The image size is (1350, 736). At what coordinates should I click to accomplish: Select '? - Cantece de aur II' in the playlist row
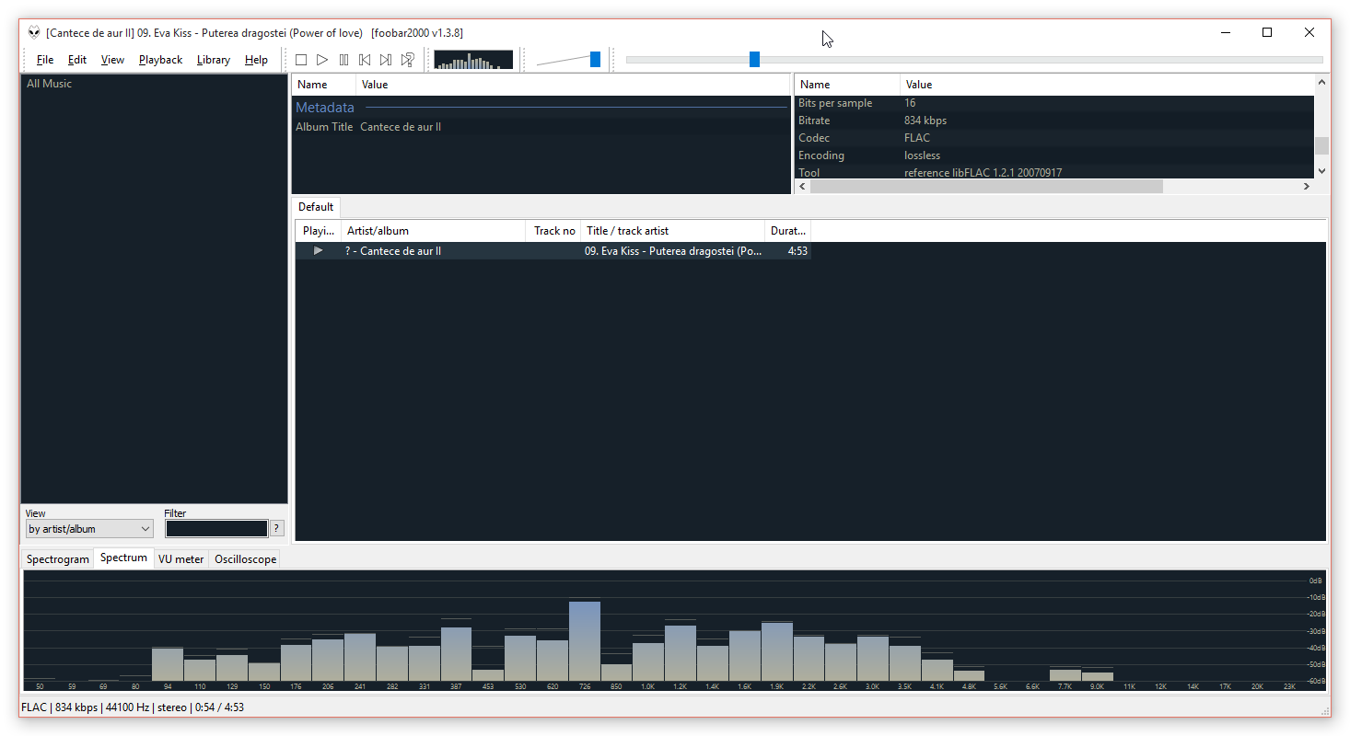[393, 251]
